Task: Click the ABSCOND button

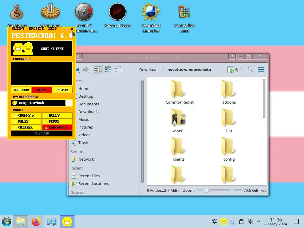Action: coord(42,133)
